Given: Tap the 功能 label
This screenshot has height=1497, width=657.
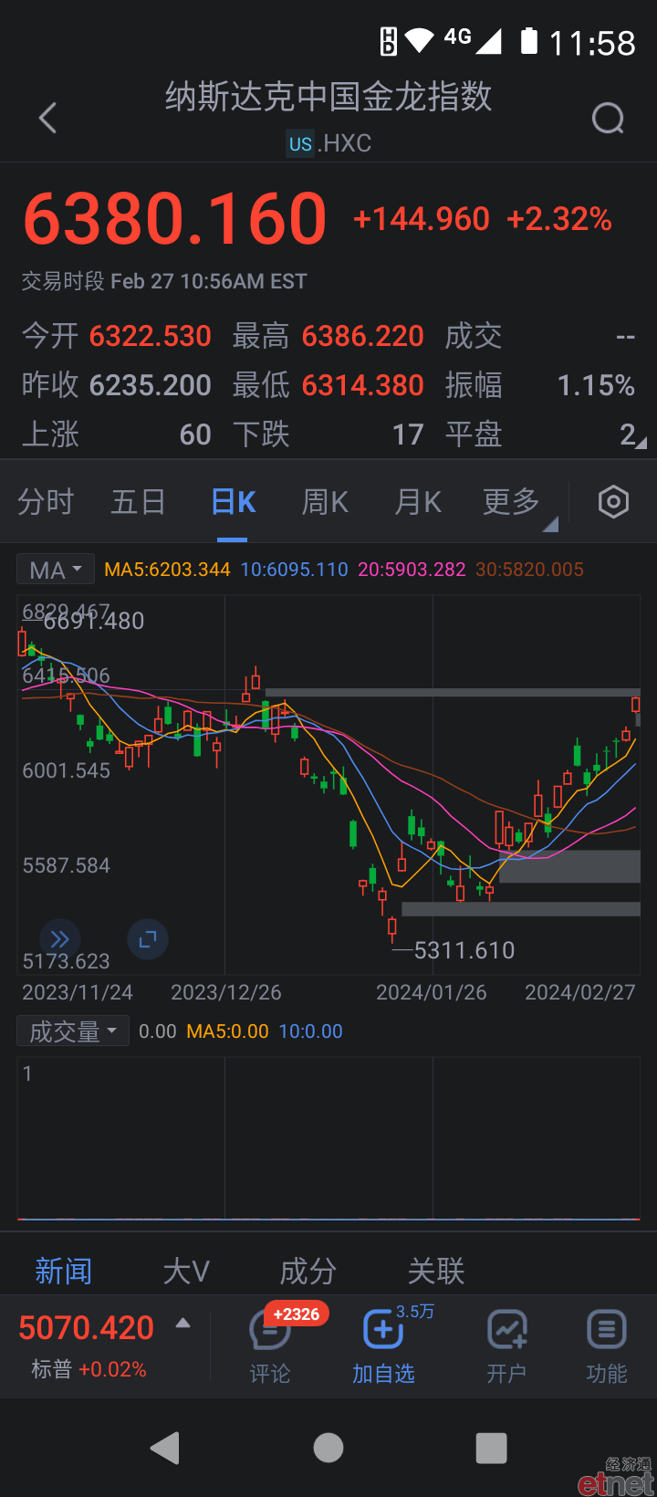Looking at the screenshot, I should [x=607, y=1374].
